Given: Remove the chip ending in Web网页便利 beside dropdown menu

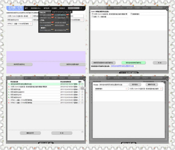Looking at the screenshot, I should click(82, 20).
